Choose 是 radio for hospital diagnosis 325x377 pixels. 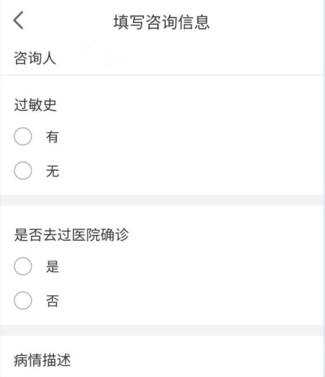tap(23, 266)
